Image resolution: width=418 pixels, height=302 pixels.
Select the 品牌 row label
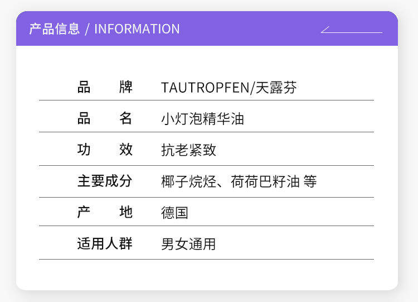click(105, 87)
